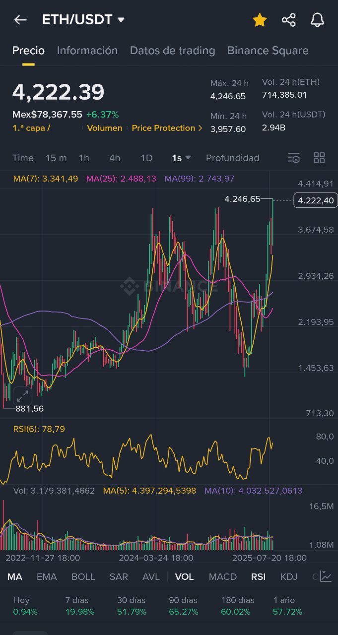Tap the +6.37% change value
This screenshot has height=635, width=338.
click(x=102, y=115)
